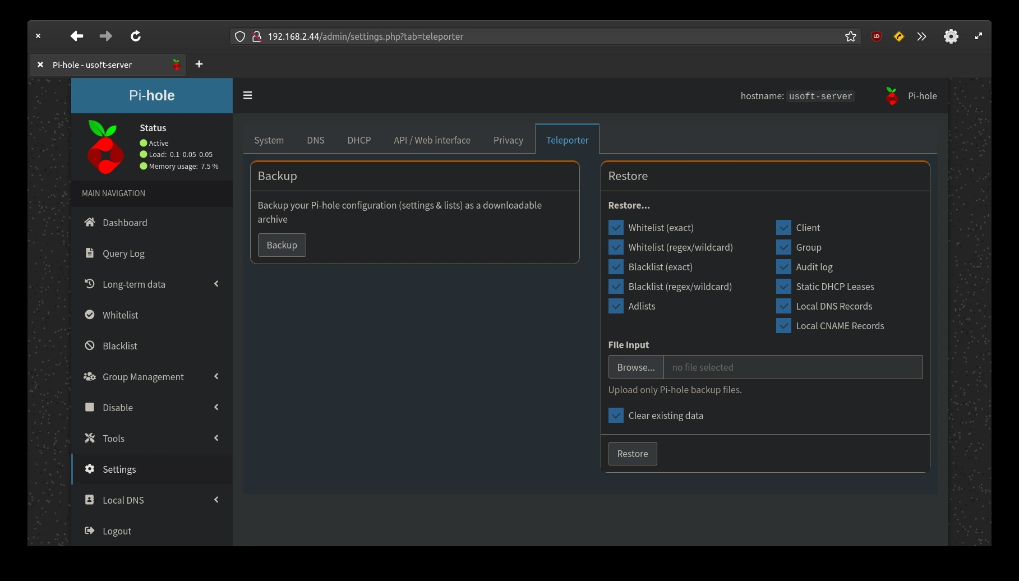
Task: Open uBlock Origin extension icon
Action: (877, 36)
